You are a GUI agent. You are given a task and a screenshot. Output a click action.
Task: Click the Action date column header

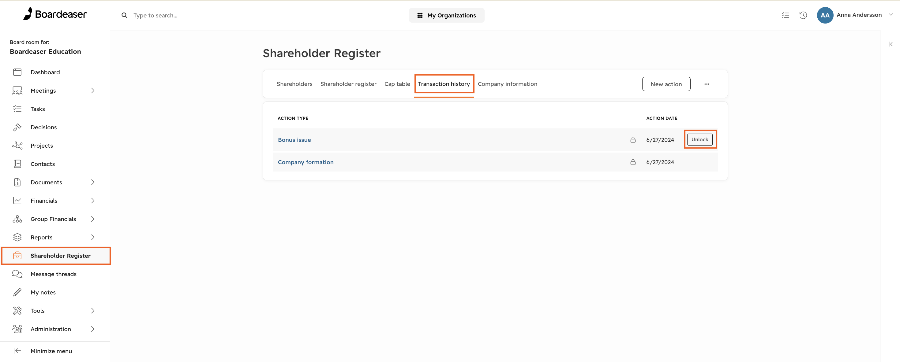click(661, 118)
